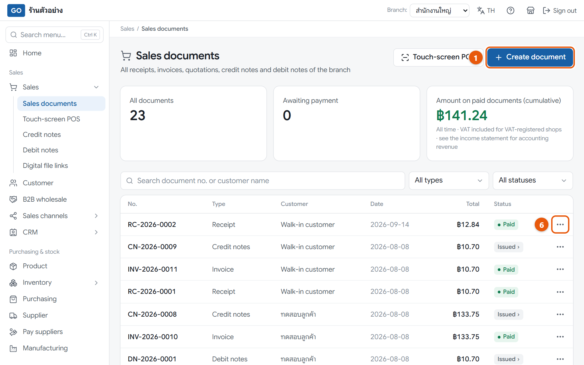The height and width of the screenshot is (365, 584).
Task: Open the help question-mark icon
Action: pyautogui.click(x=510, y=11)
